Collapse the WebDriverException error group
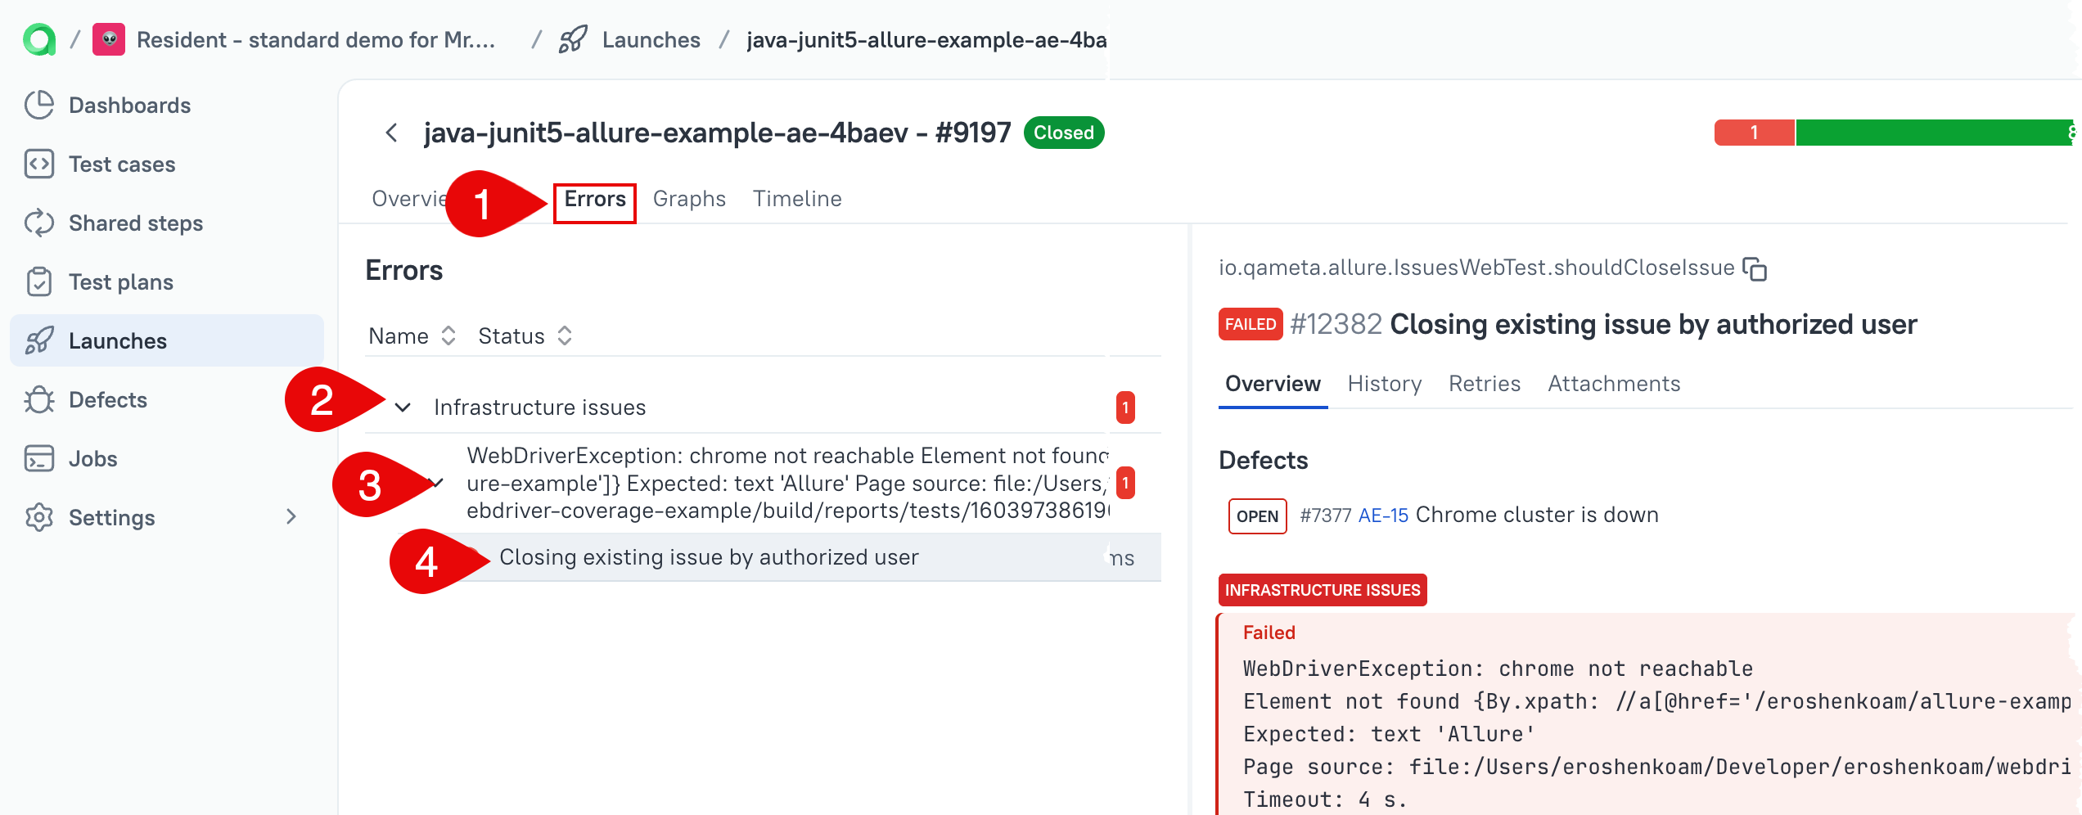Viewport: 2082px width, 815px height. 439,483
